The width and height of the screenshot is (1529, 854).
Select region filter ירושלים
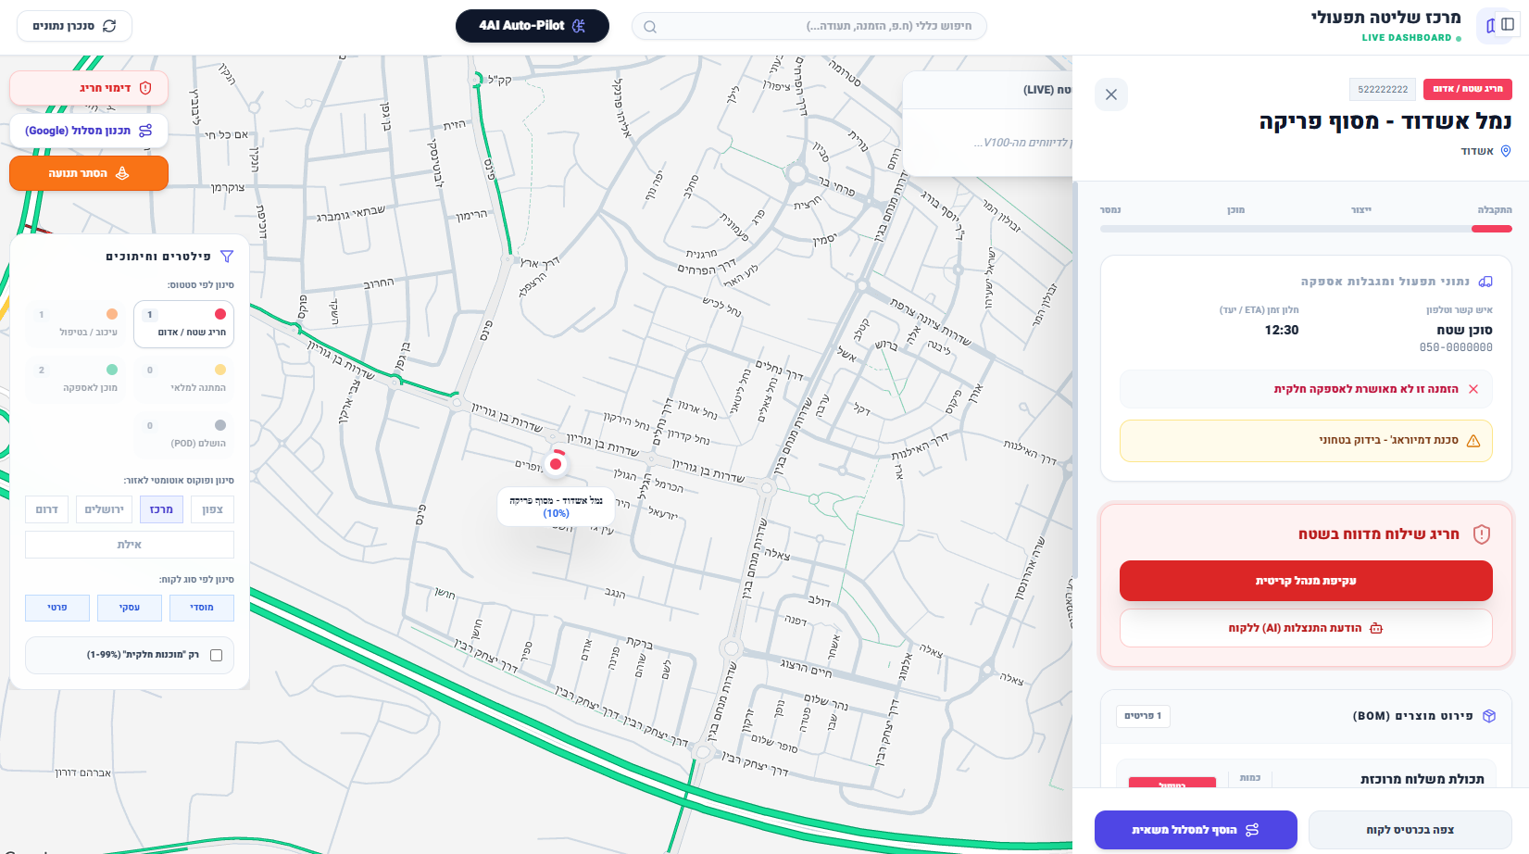(x=104, y=509)
